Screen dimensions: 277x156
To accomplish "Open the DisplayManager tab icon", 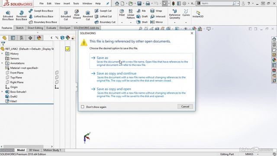I will coord(39,38).
